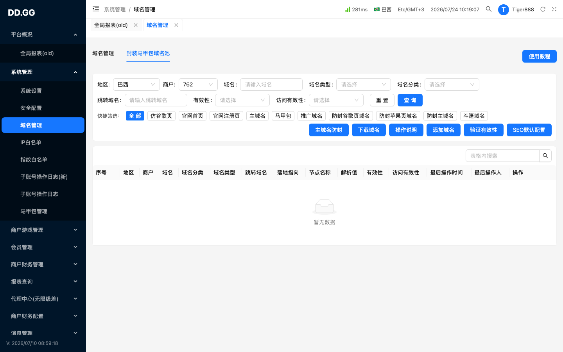
Task: Select the 官网注册页 quick filter
Action: click(x=226, y=116)
